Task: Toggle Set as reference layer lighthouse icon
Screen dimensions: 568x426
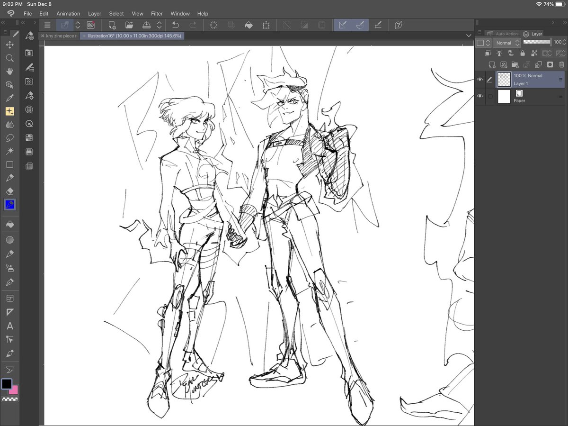Action: (x=499, y=54)
